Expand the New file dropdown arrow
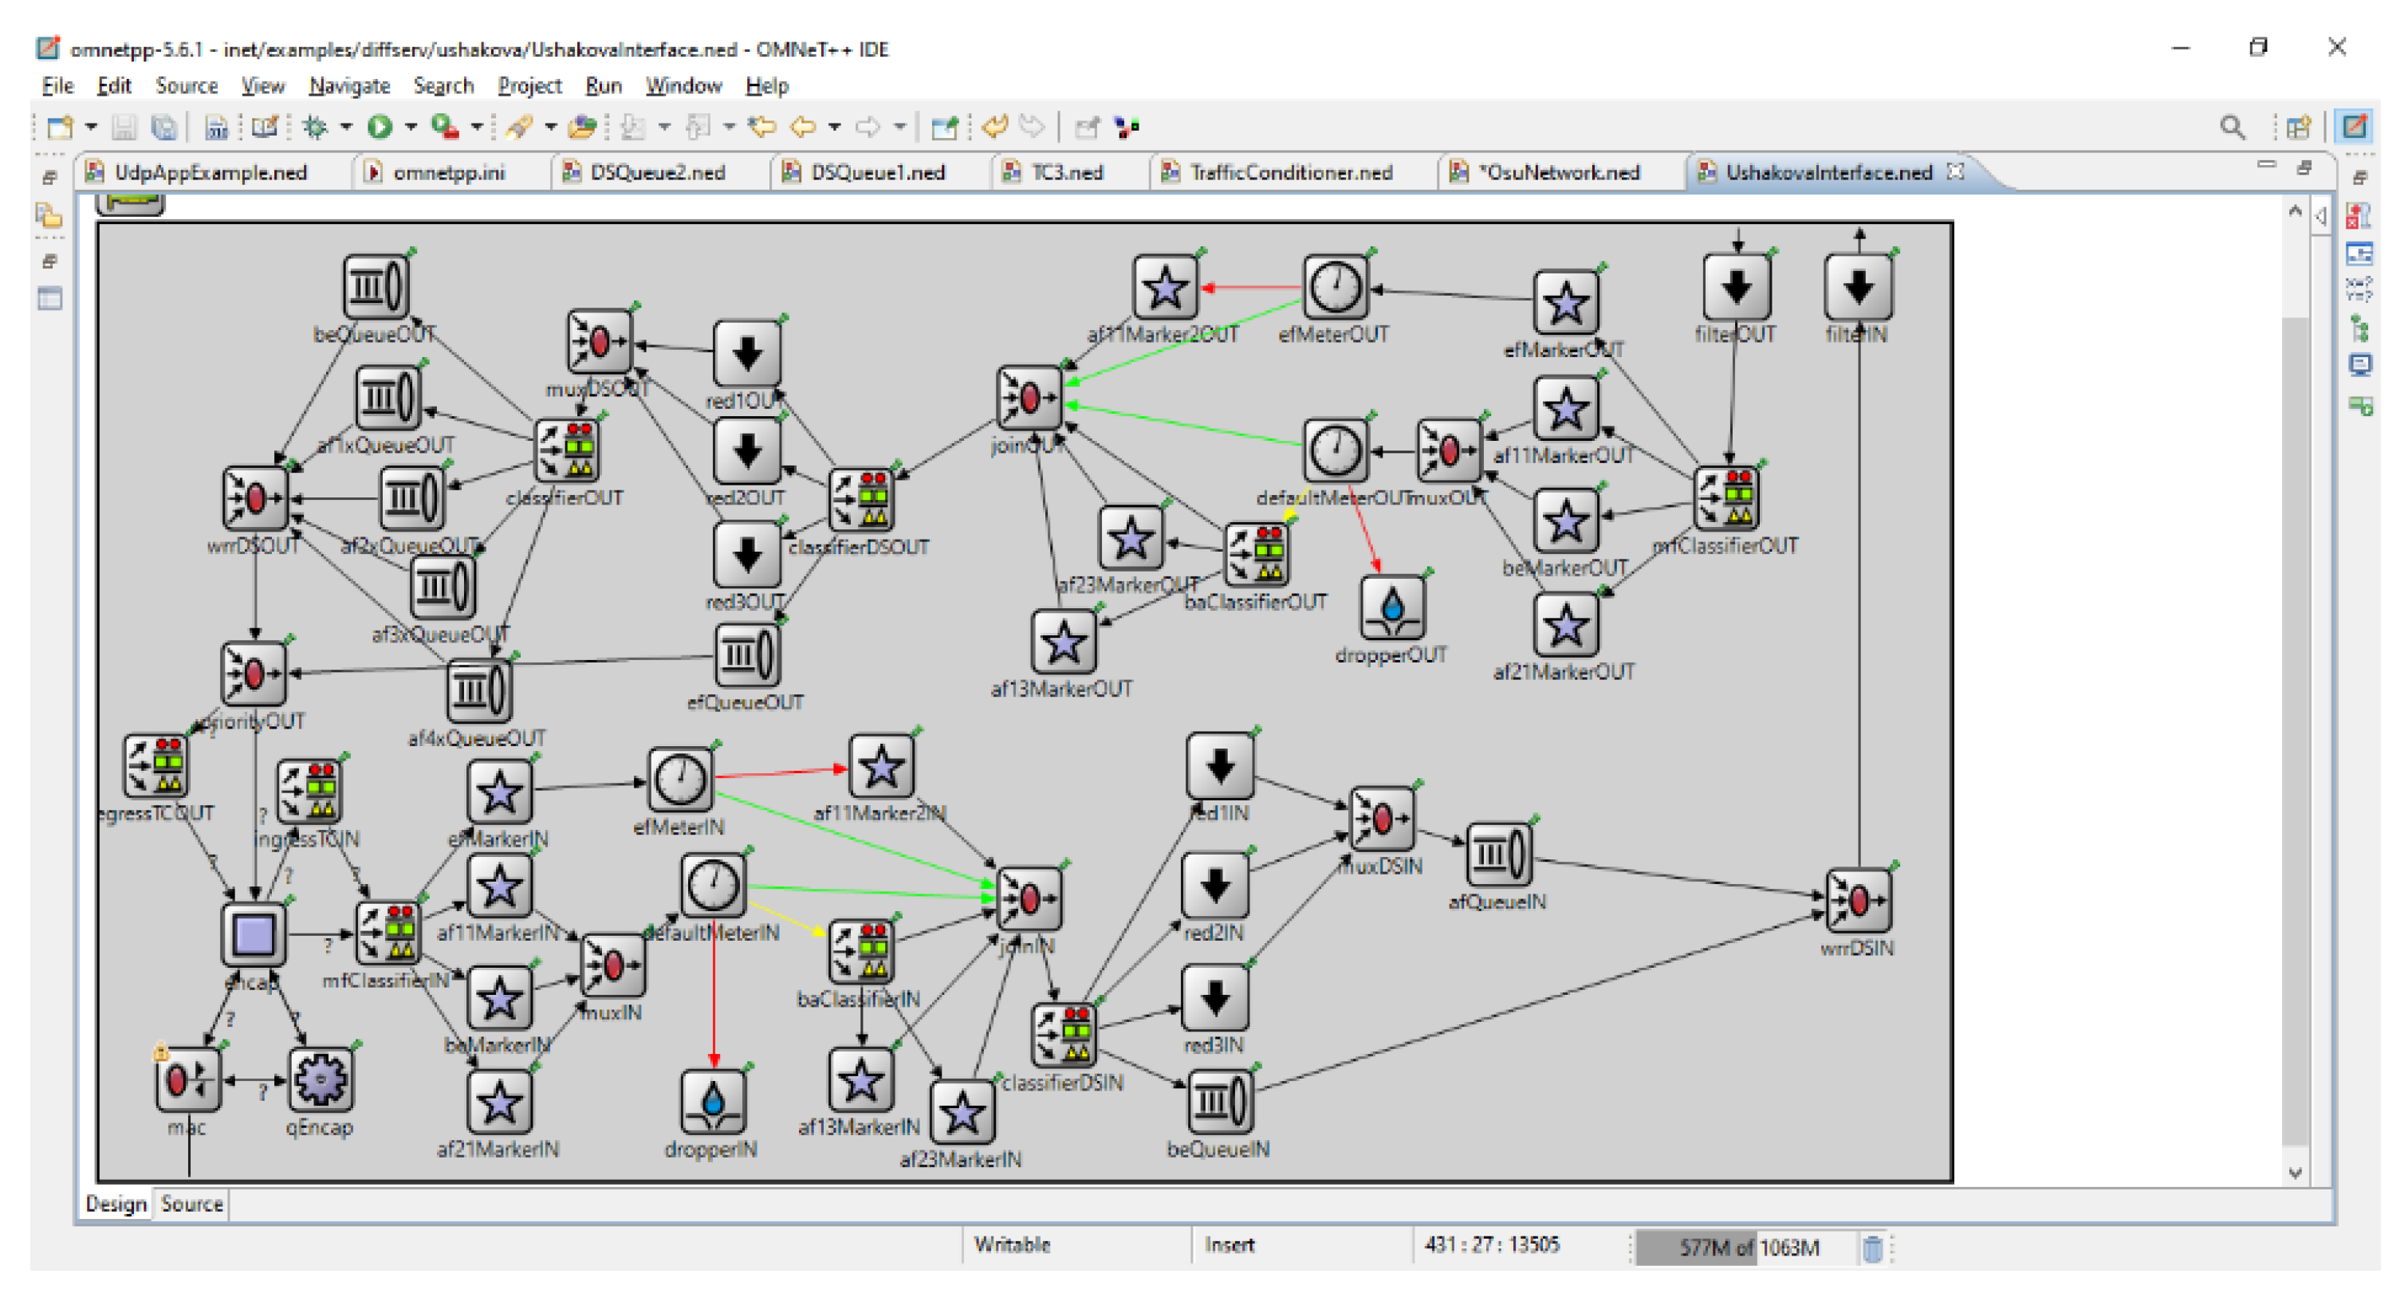 coord(91,126)
